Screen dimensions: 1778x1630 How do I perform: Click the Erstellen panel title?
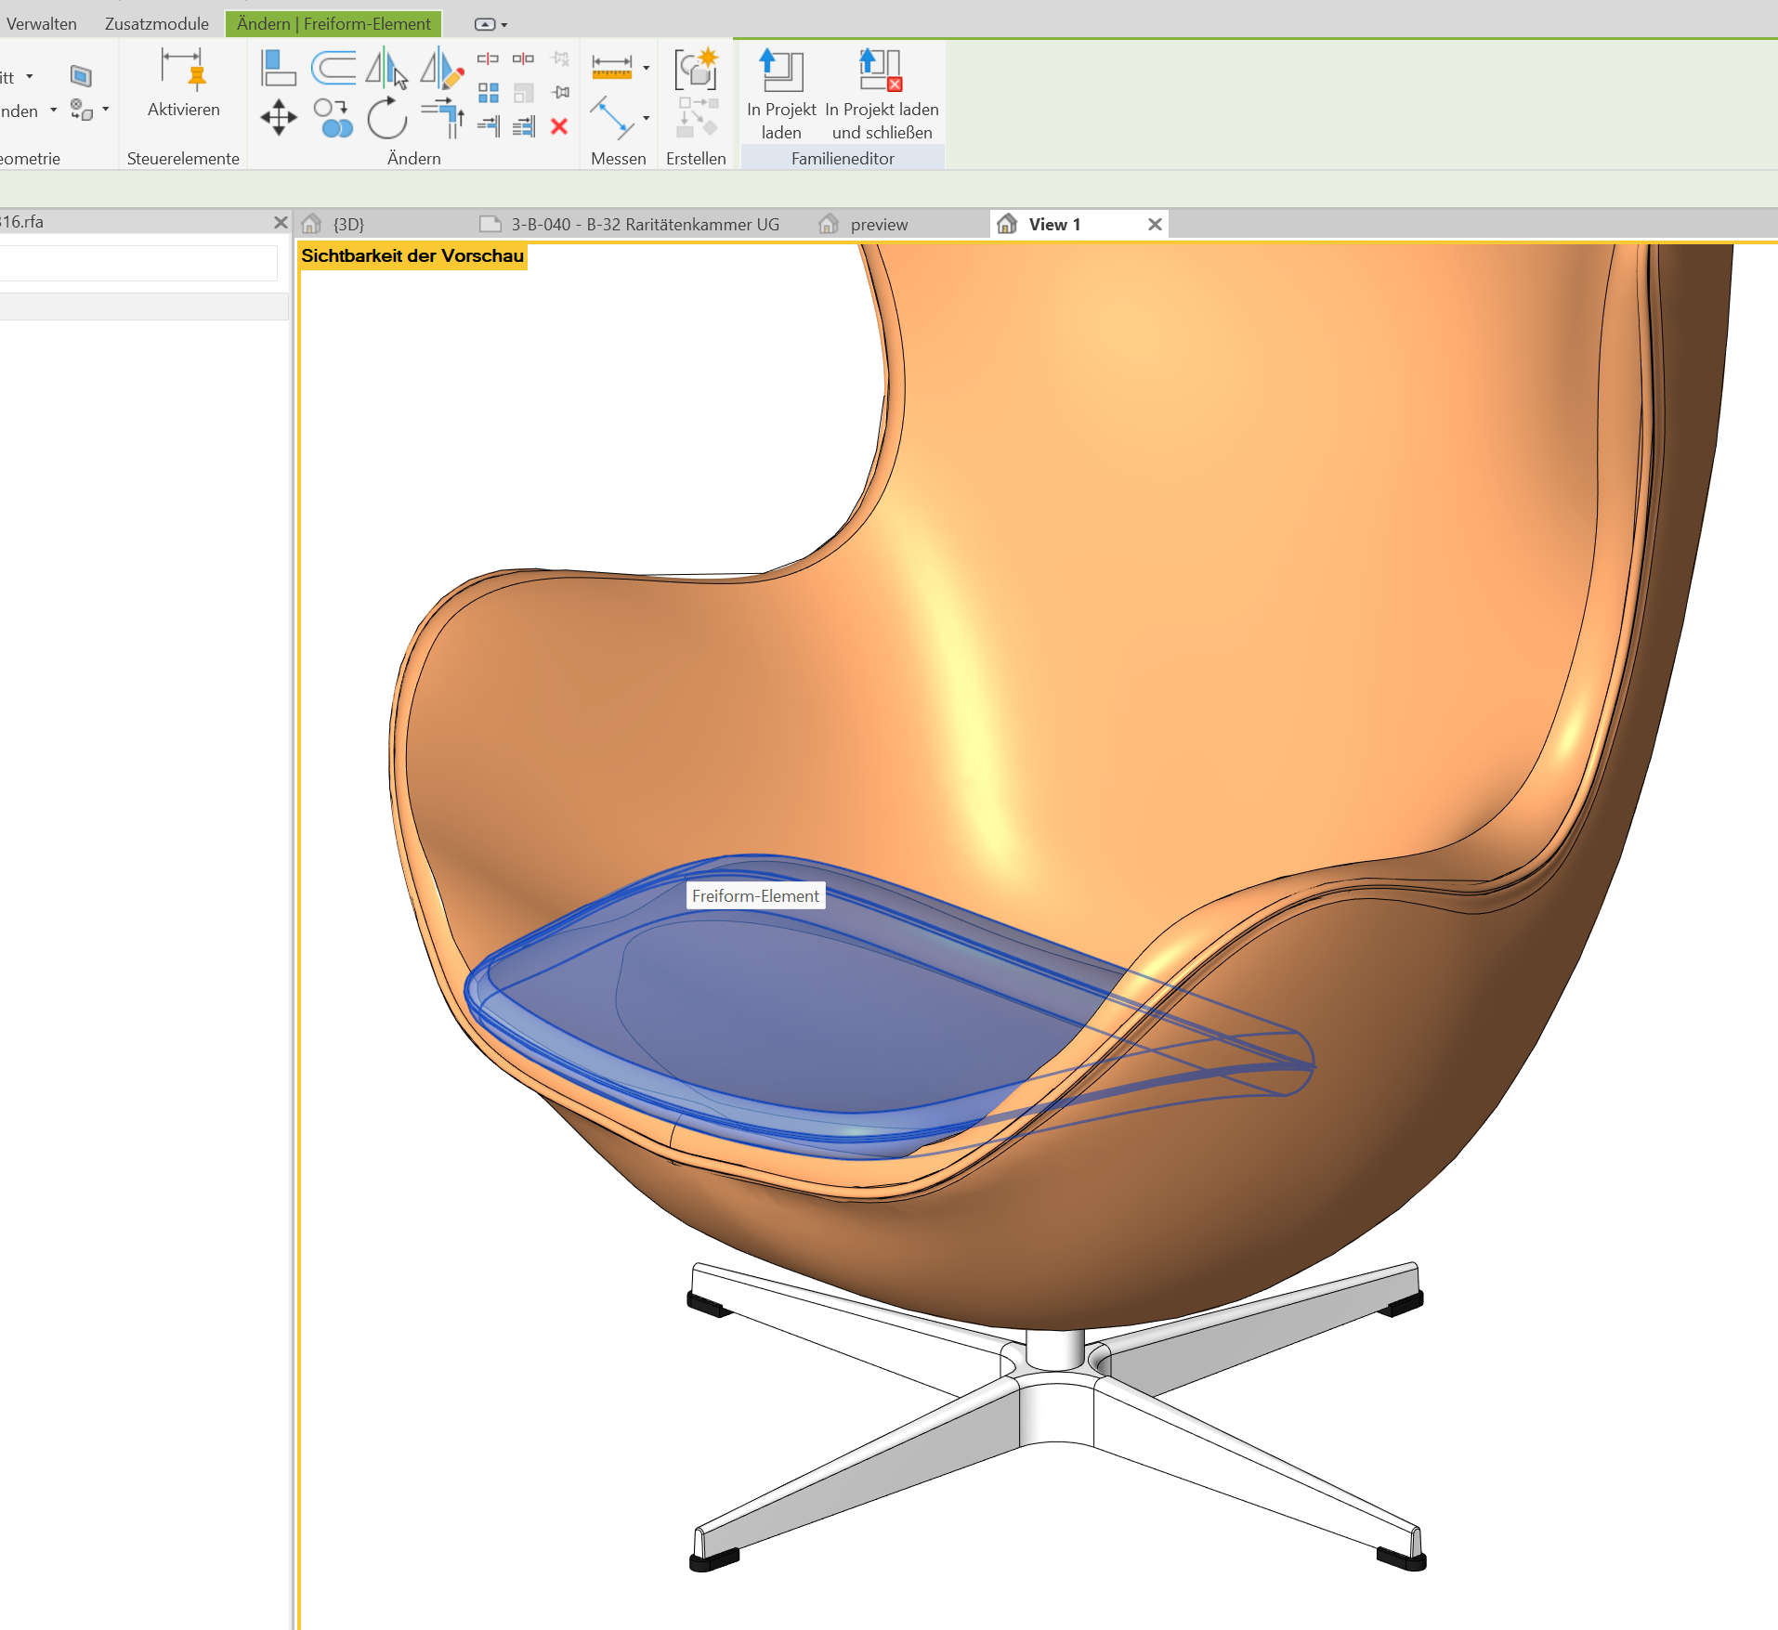[x=696, y=159]
